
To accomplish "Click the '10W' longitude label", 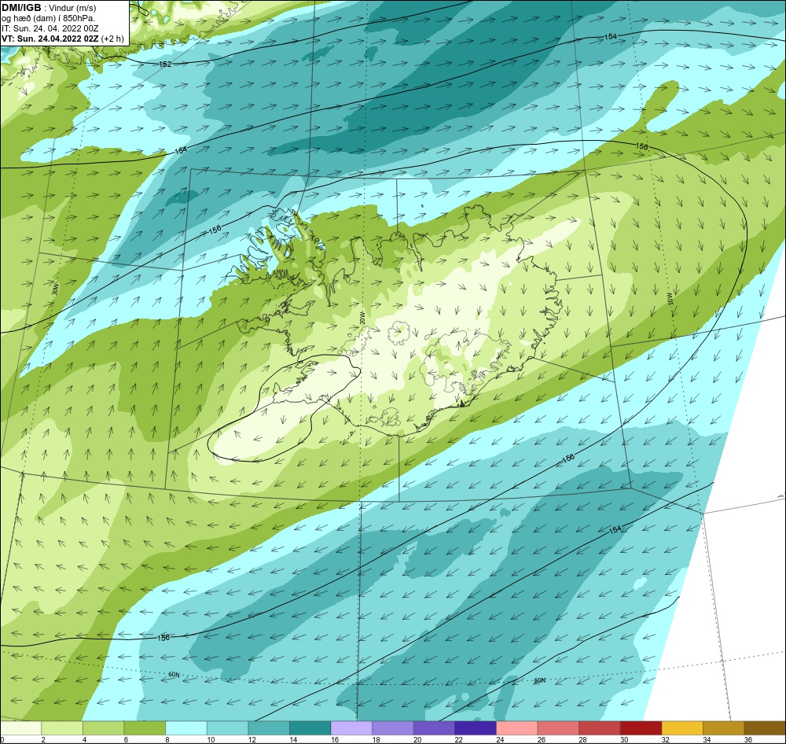I will [x=670, y=299].
